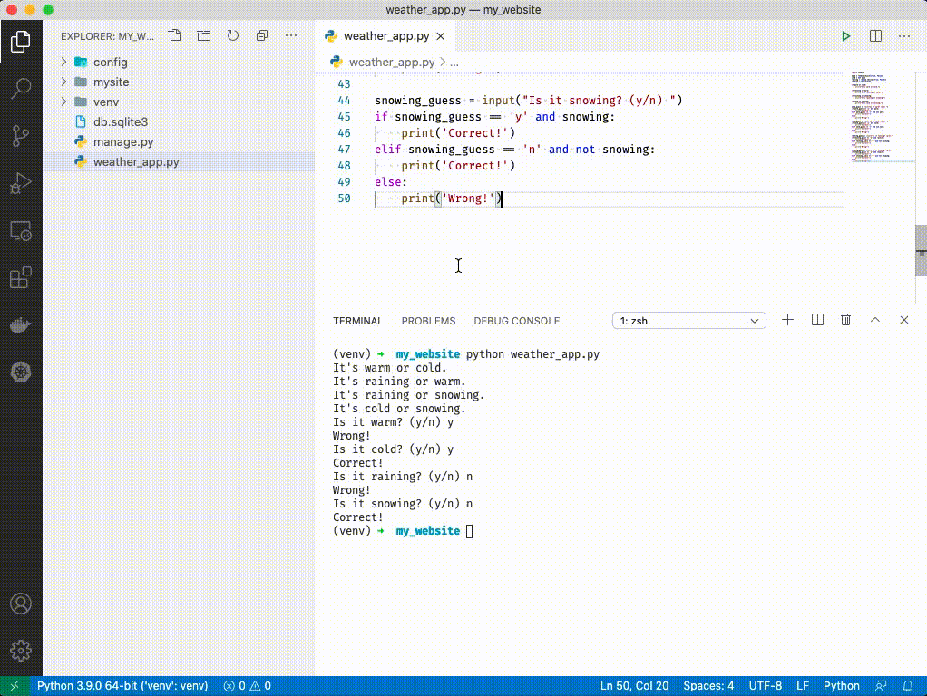Switch to the DEBUG CONSOLE tab
The width and height of the screenshot is (927, 696).
[x=516, y=321]
